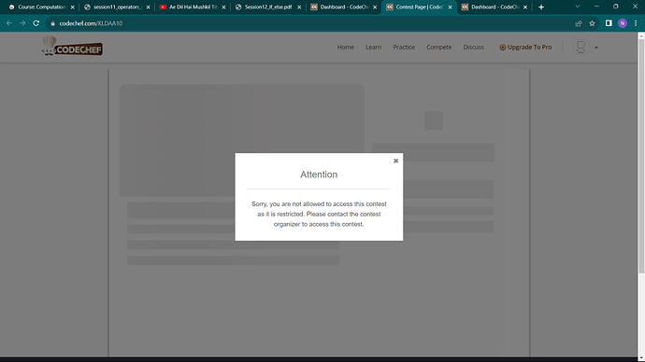Reload the page
645x362 pixels.
point(36,23)
